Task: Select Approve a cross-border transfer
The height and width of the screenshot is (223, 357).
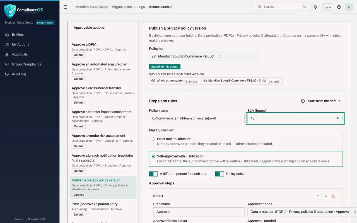Action: (x=103, y=96)
